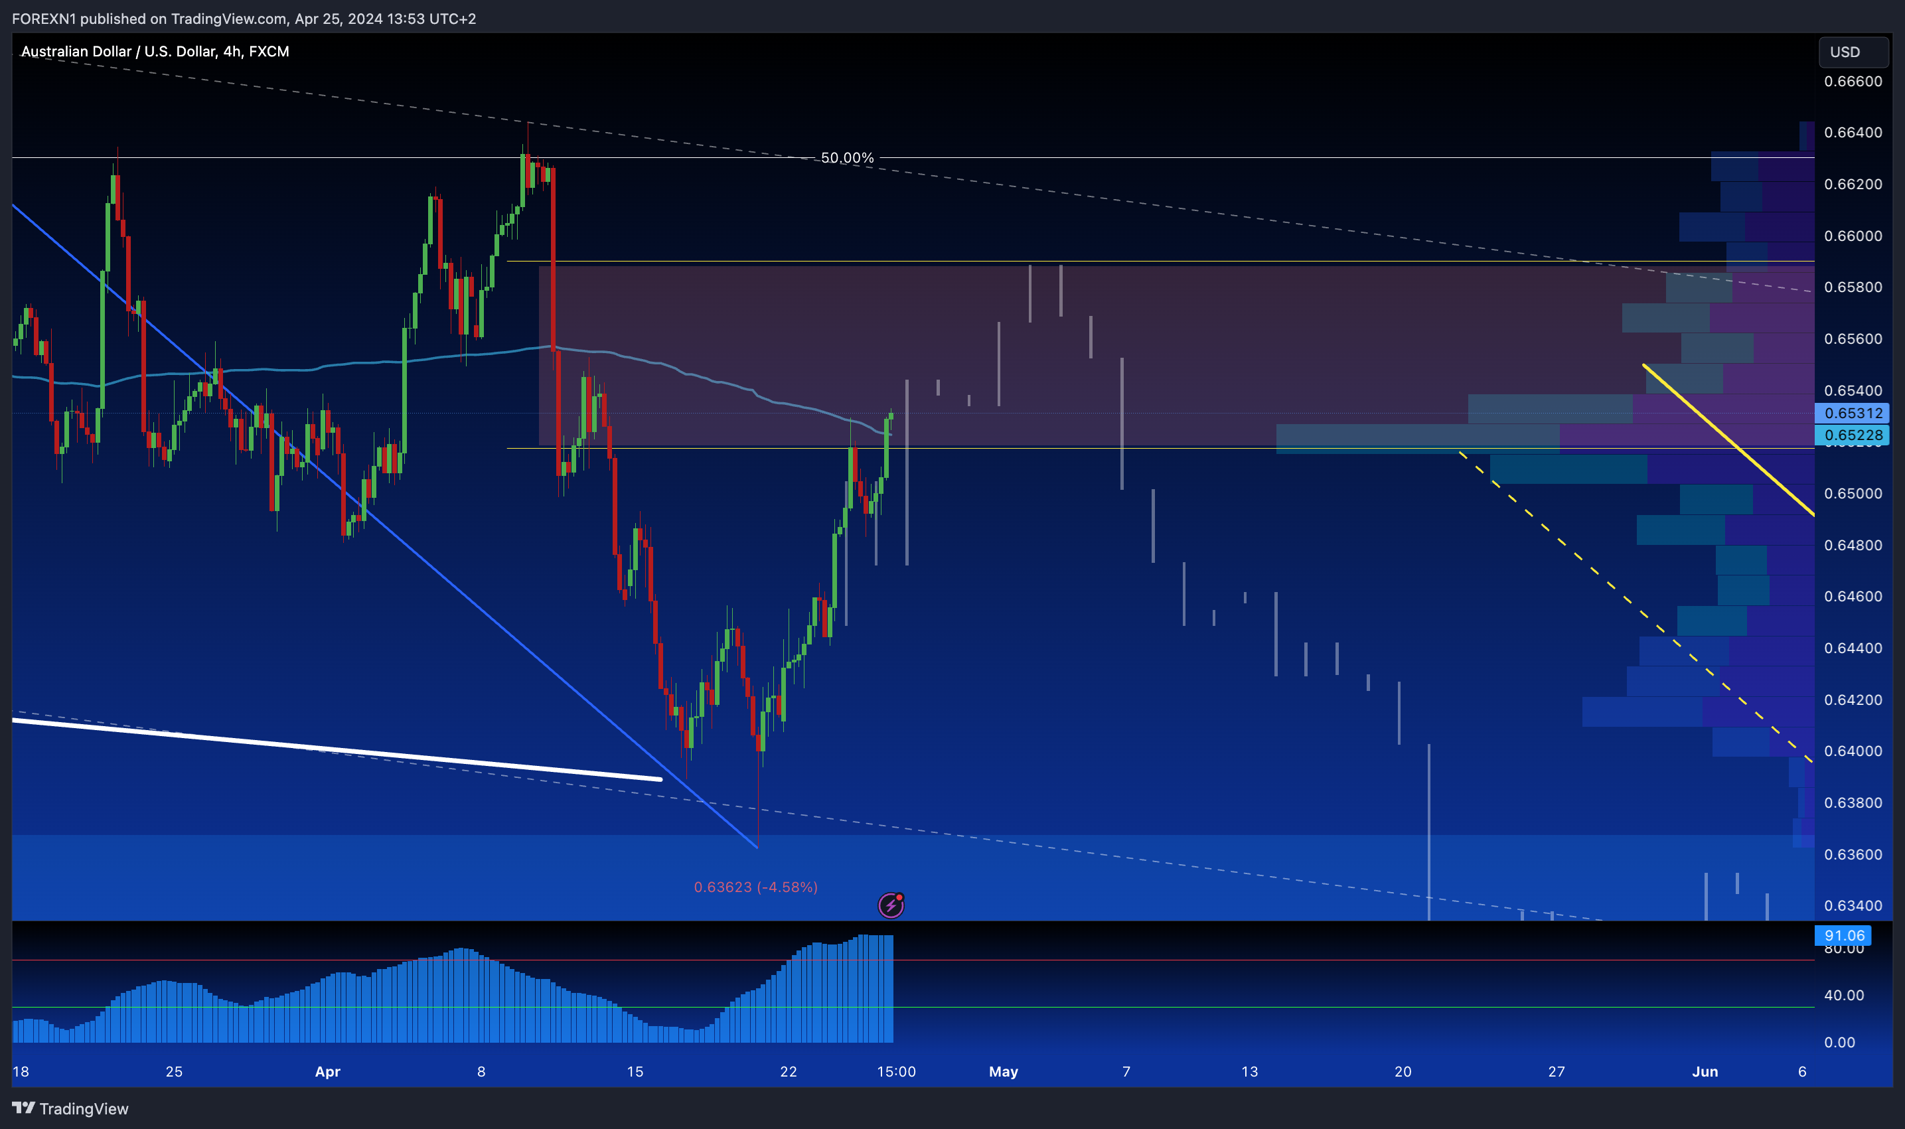Click the lightning event icon near 15:00

pos(891,905)
